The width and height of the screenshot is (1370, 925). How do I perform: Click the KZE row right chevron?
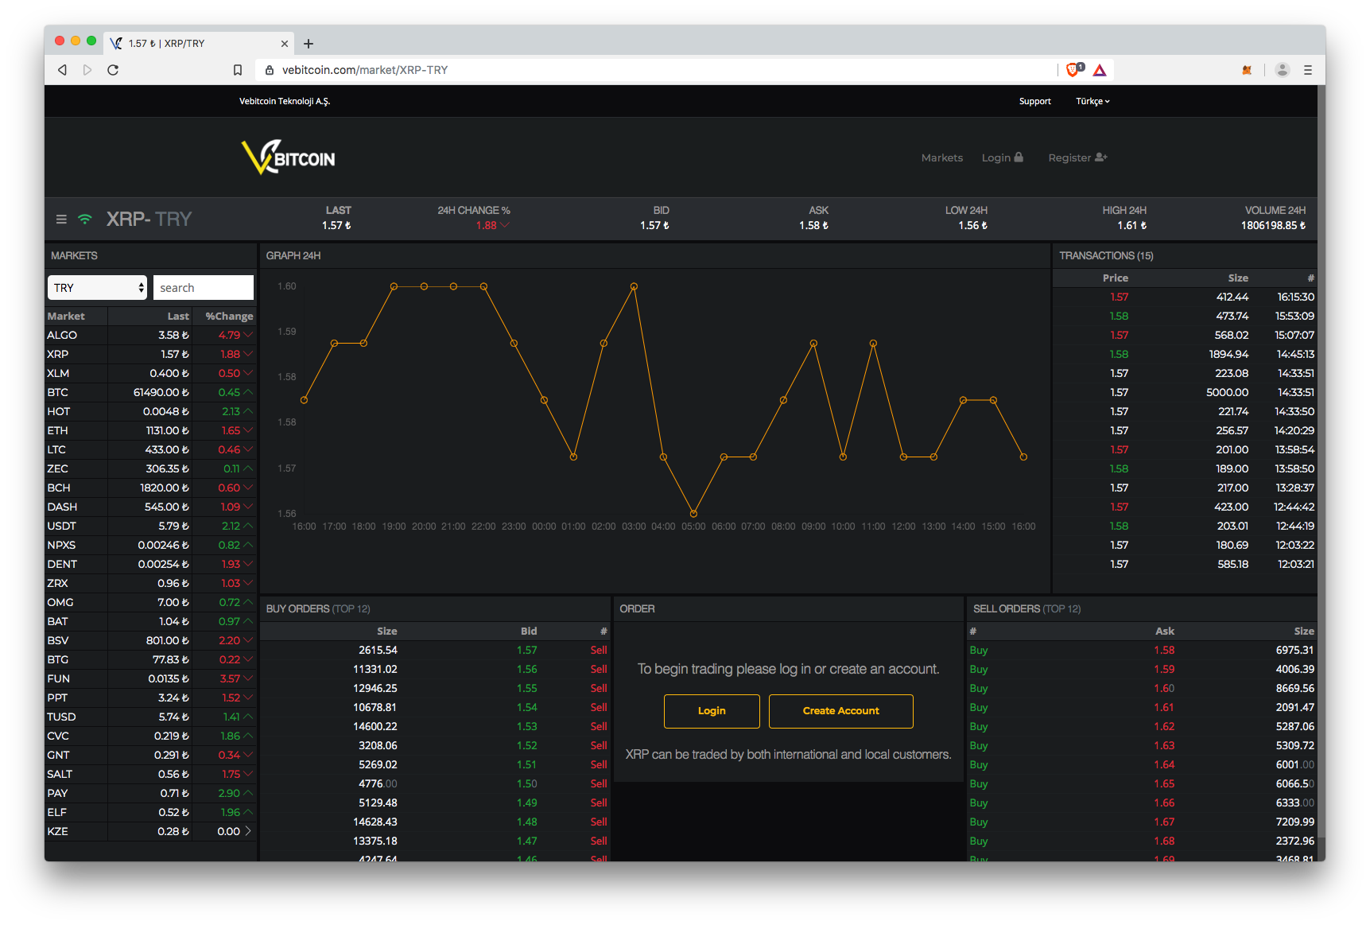pyautogui.click(x=248, y=831)
